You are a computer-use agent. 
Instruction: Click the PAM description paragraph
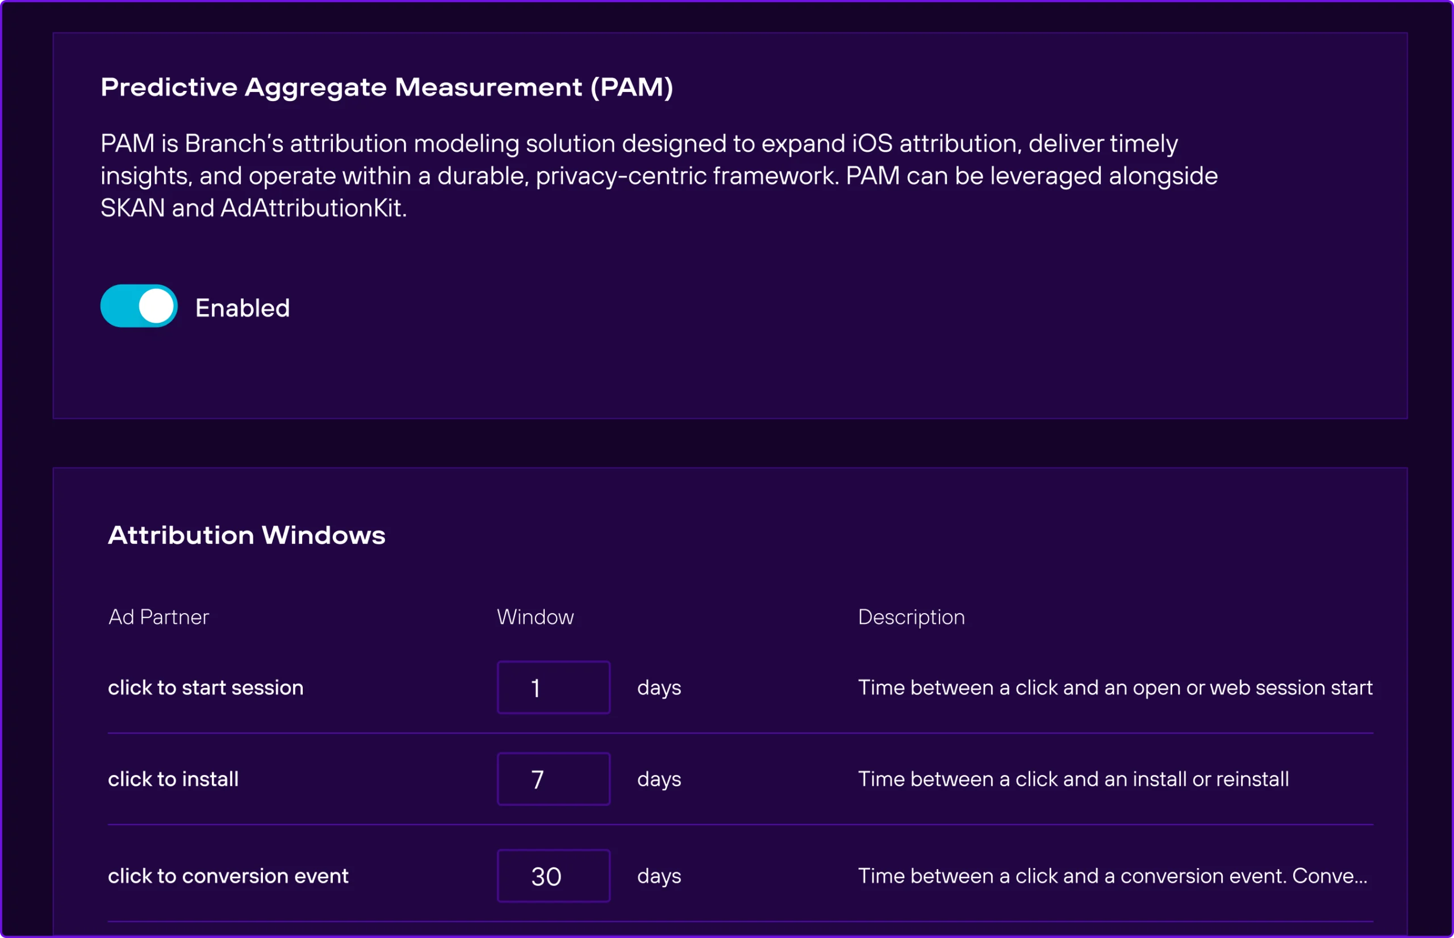coord(658,176)
